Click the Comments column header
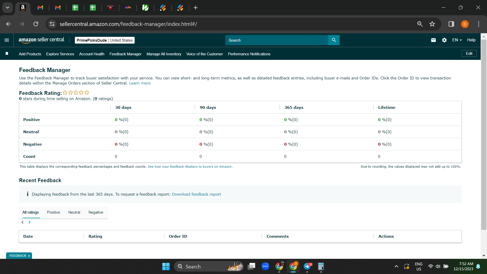The width and height of the screenshot is (487, 274). [277, 236]
